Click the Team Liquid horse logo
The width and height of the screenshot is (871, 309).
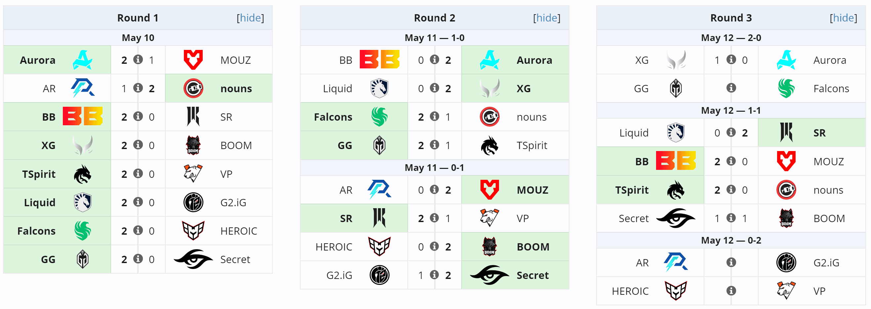click(84, 202)
